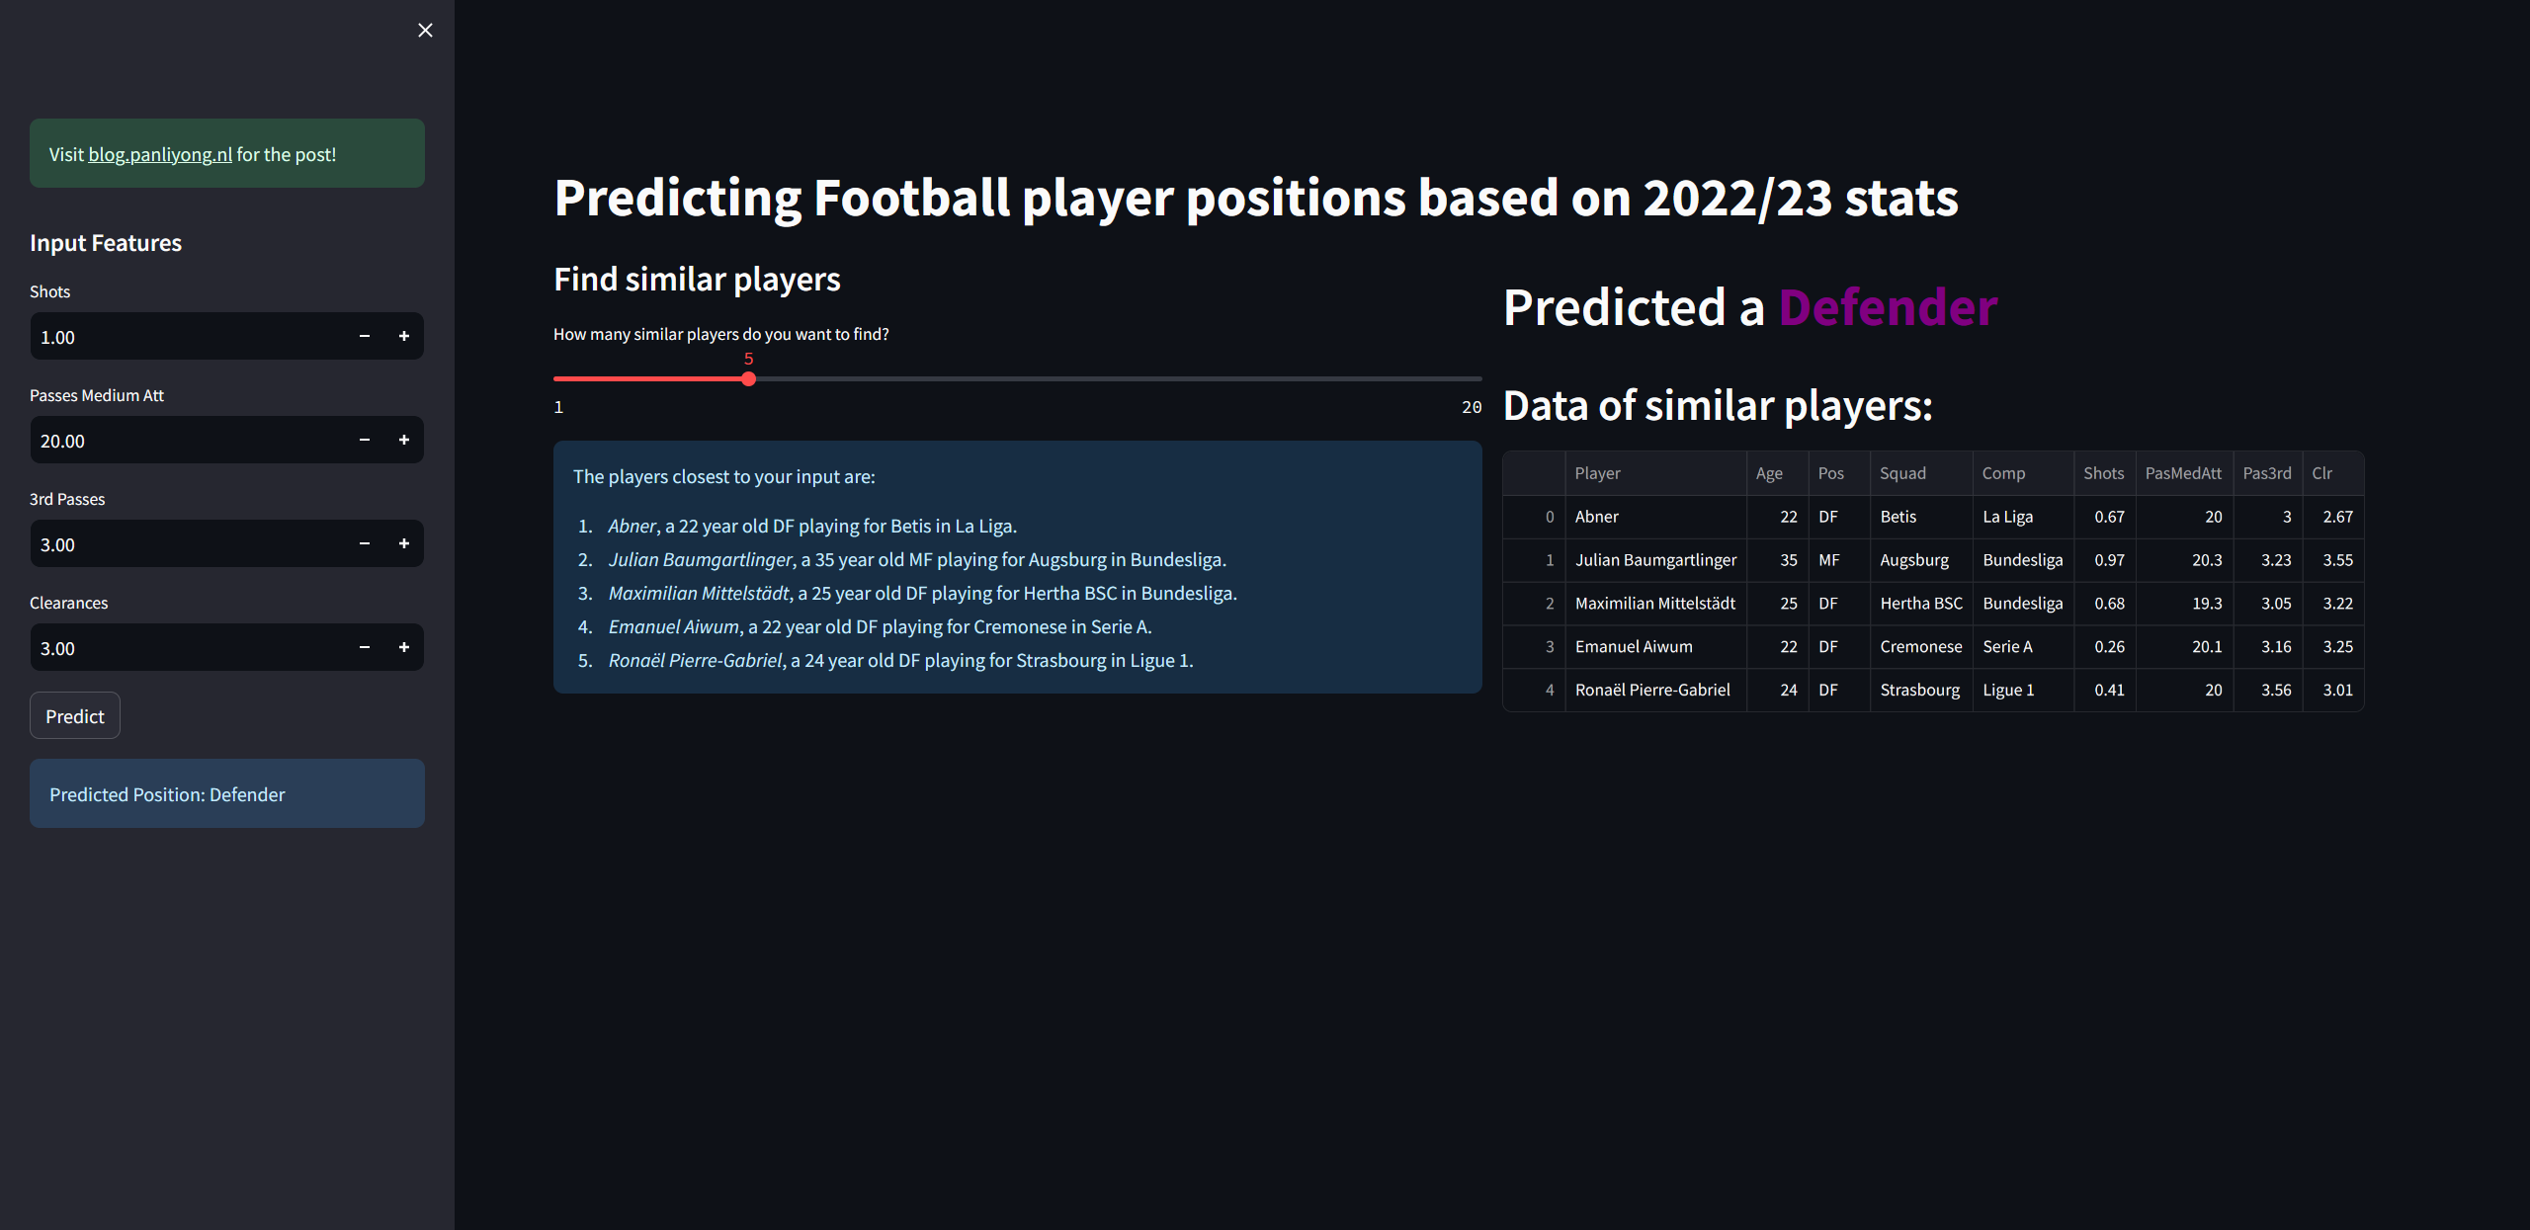
Task: Decrease Clearances value with minus icon
Action: coord(365,648)
